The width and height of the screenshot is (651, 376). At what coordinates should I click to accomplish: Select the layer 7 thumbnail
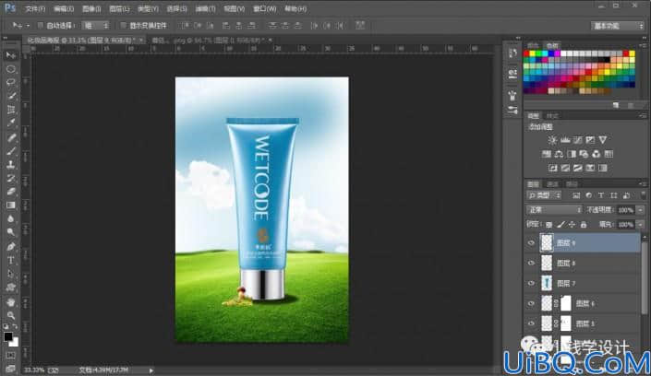click(x=547, y=283)
